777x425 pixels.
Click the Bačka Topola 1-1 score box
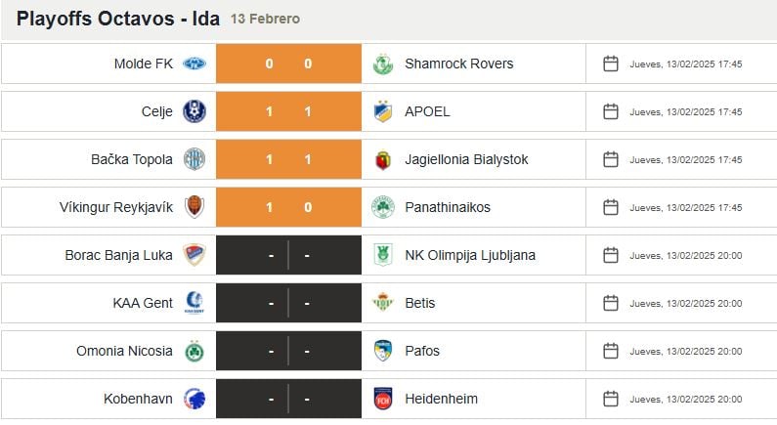pos(288,159)
